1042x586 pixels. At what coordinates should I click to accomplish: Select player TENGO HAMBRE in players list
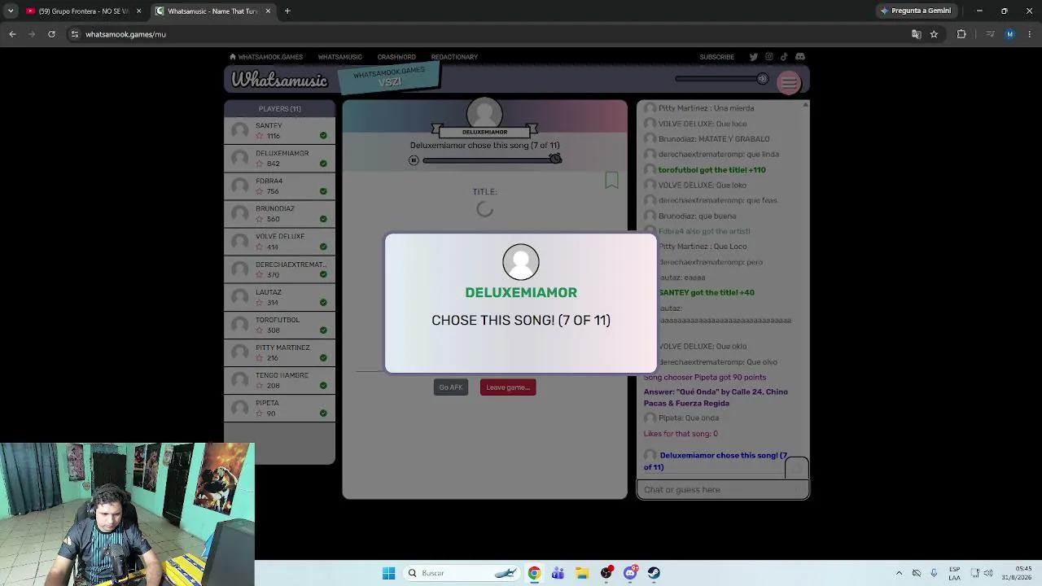coord(279,380)
